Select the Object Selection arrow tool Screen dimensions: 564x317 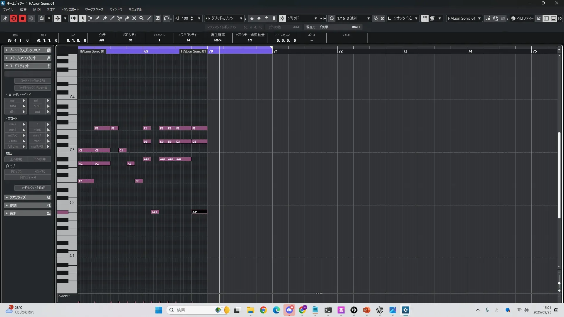tap(83, 18)
